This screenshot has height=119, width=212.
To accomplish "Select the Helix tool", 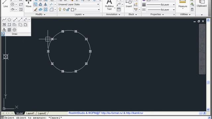I will [9, 29].
